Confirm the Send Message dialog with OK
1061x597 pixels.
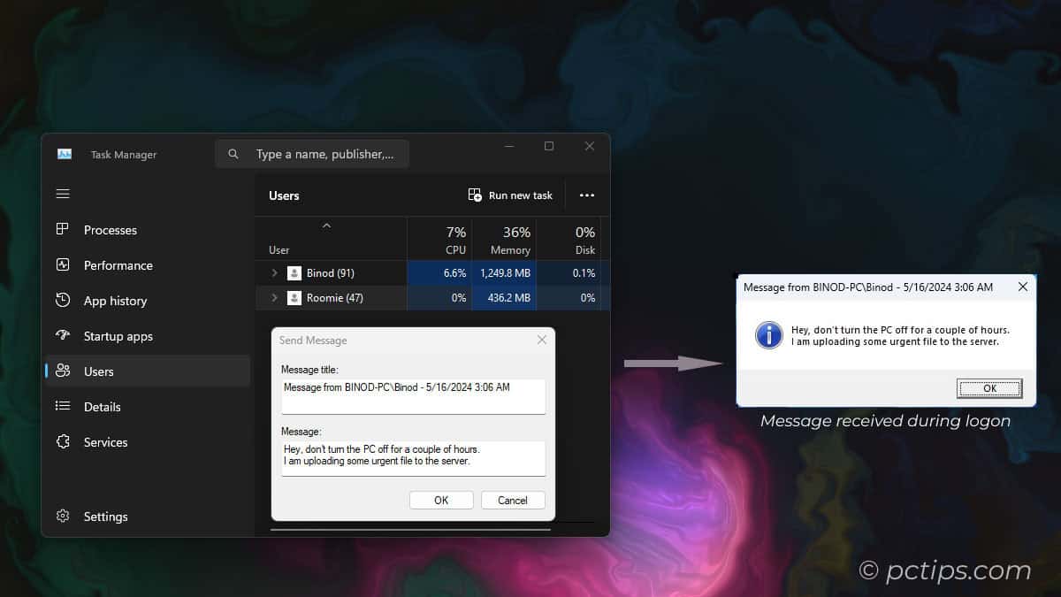[441, 500]
